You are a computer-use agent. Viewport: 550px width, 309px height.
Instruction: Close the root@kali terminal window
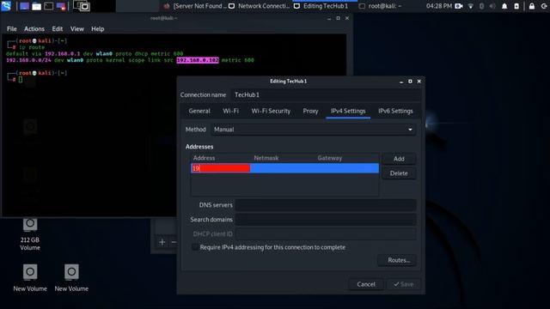[347, 18]
